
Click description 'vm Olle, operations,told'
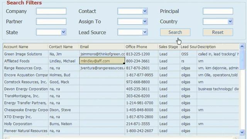coord(218,75)
